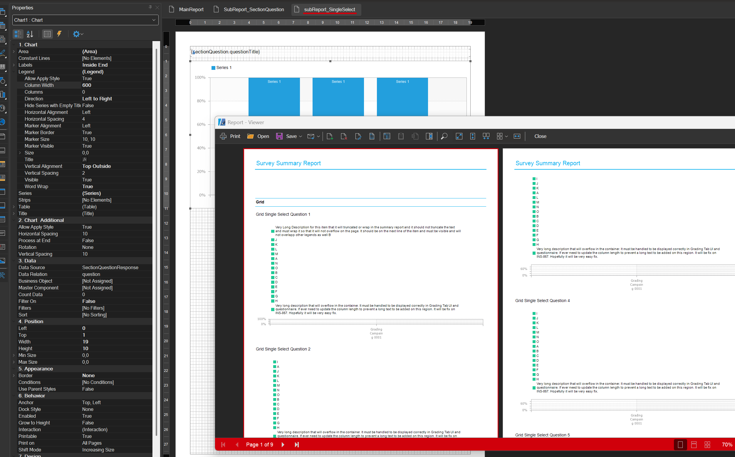Select the subReport_SingleSelect tab
Viewport: 735px width, 457px height.
coord(326,9)
